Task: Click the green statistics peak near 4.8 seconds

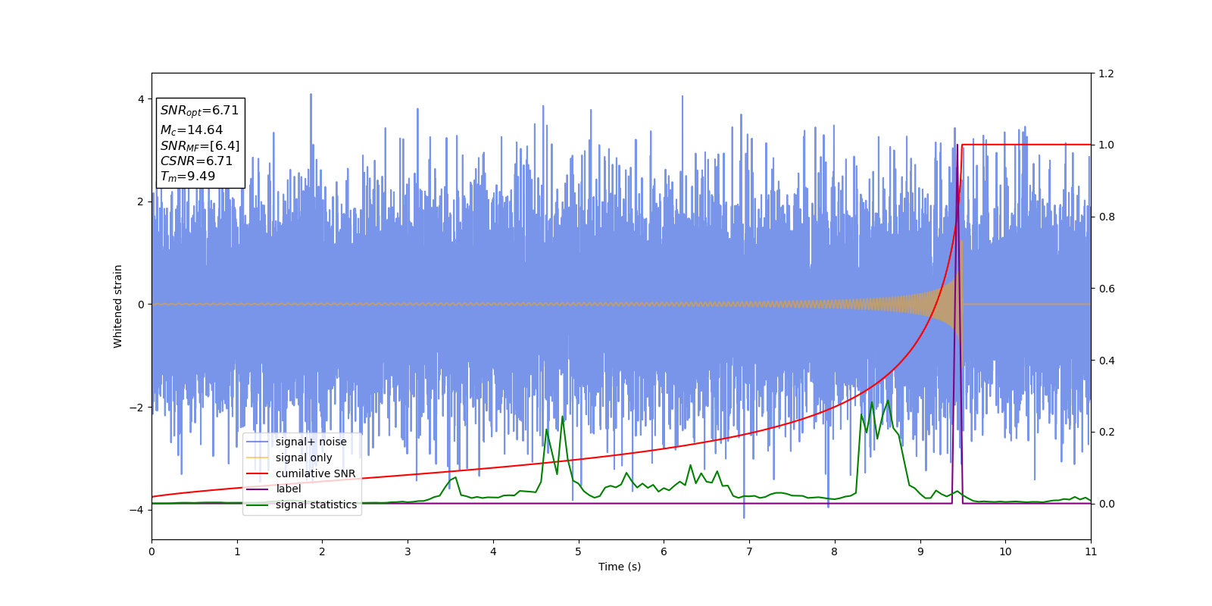Action: tap(562, 417)
